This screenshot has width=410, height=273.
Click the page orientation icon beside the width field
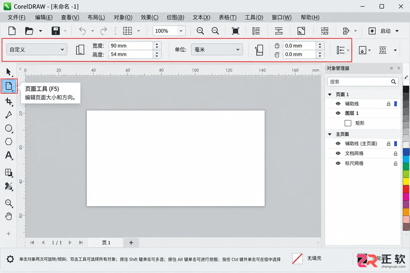80,50
